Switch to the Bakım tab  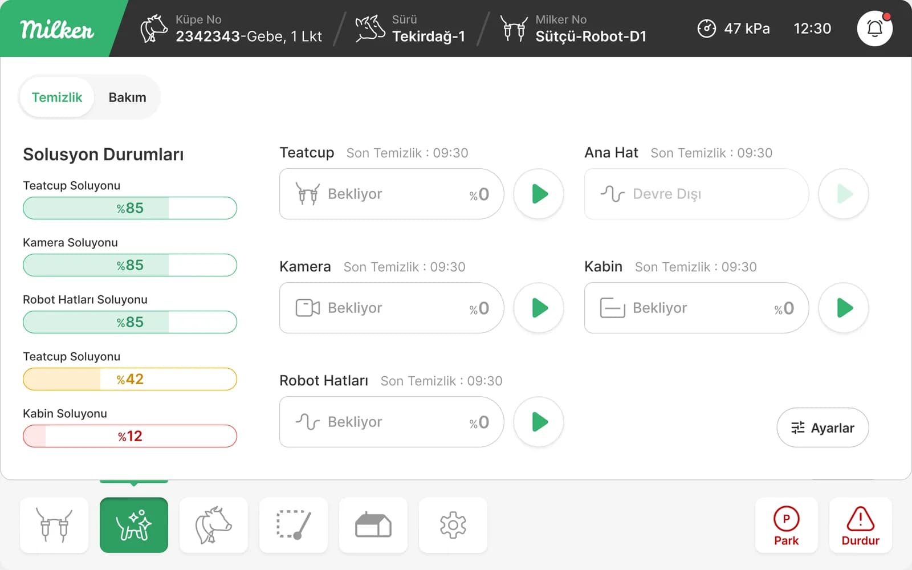pos(127,97)
